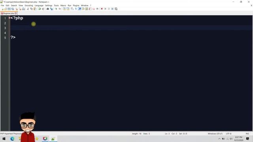
Task: Click the Close document toolbar icon
Action: (x=17, y=9)
